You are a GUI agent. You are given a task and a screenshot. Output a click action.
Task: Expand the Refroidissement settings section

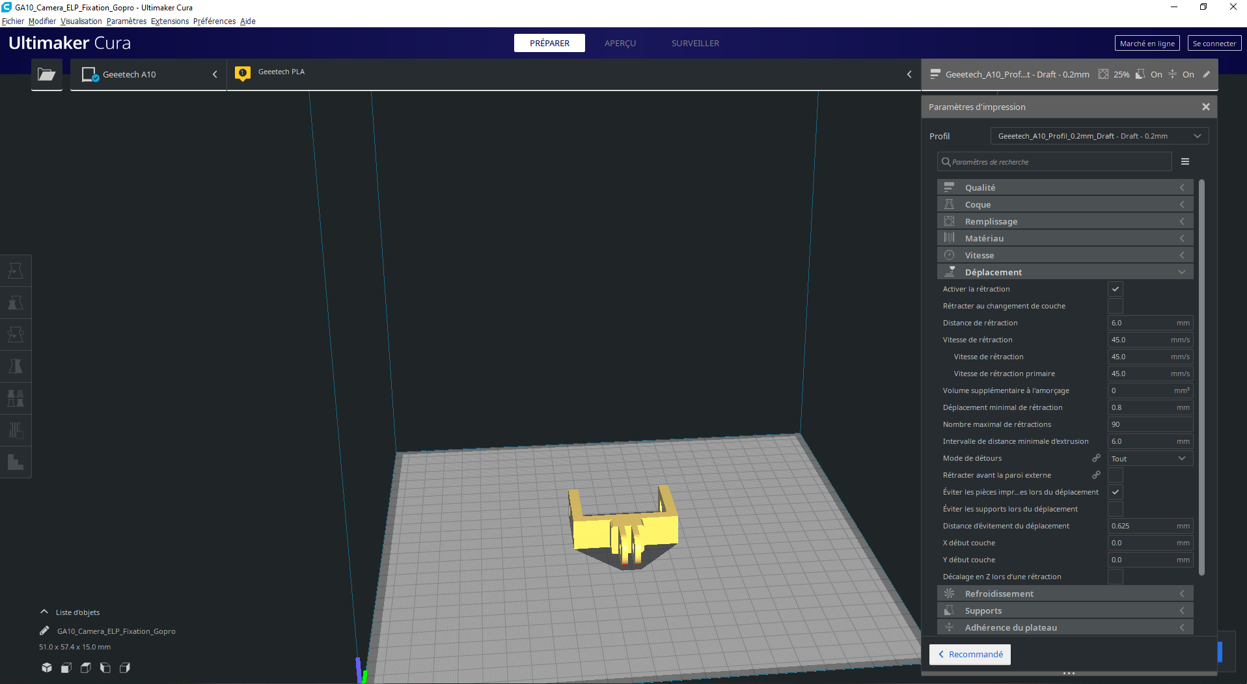coord(1065,594)
